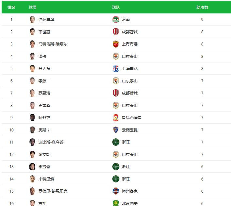
Task: Click the Shanghai Shenhua (上海申花) team badge
Action: point(115,69)
